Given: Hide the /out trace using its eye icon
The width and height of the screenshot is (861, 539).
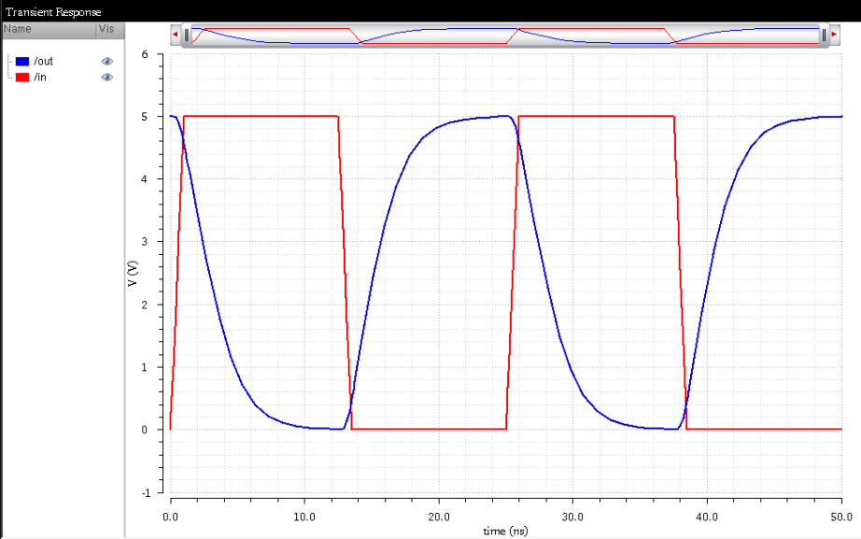Looking at the screenshot, I should 107,61.
